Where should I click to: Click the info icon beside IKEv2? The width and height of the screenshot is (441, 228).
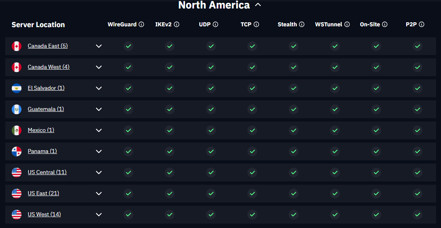(177, 24)
